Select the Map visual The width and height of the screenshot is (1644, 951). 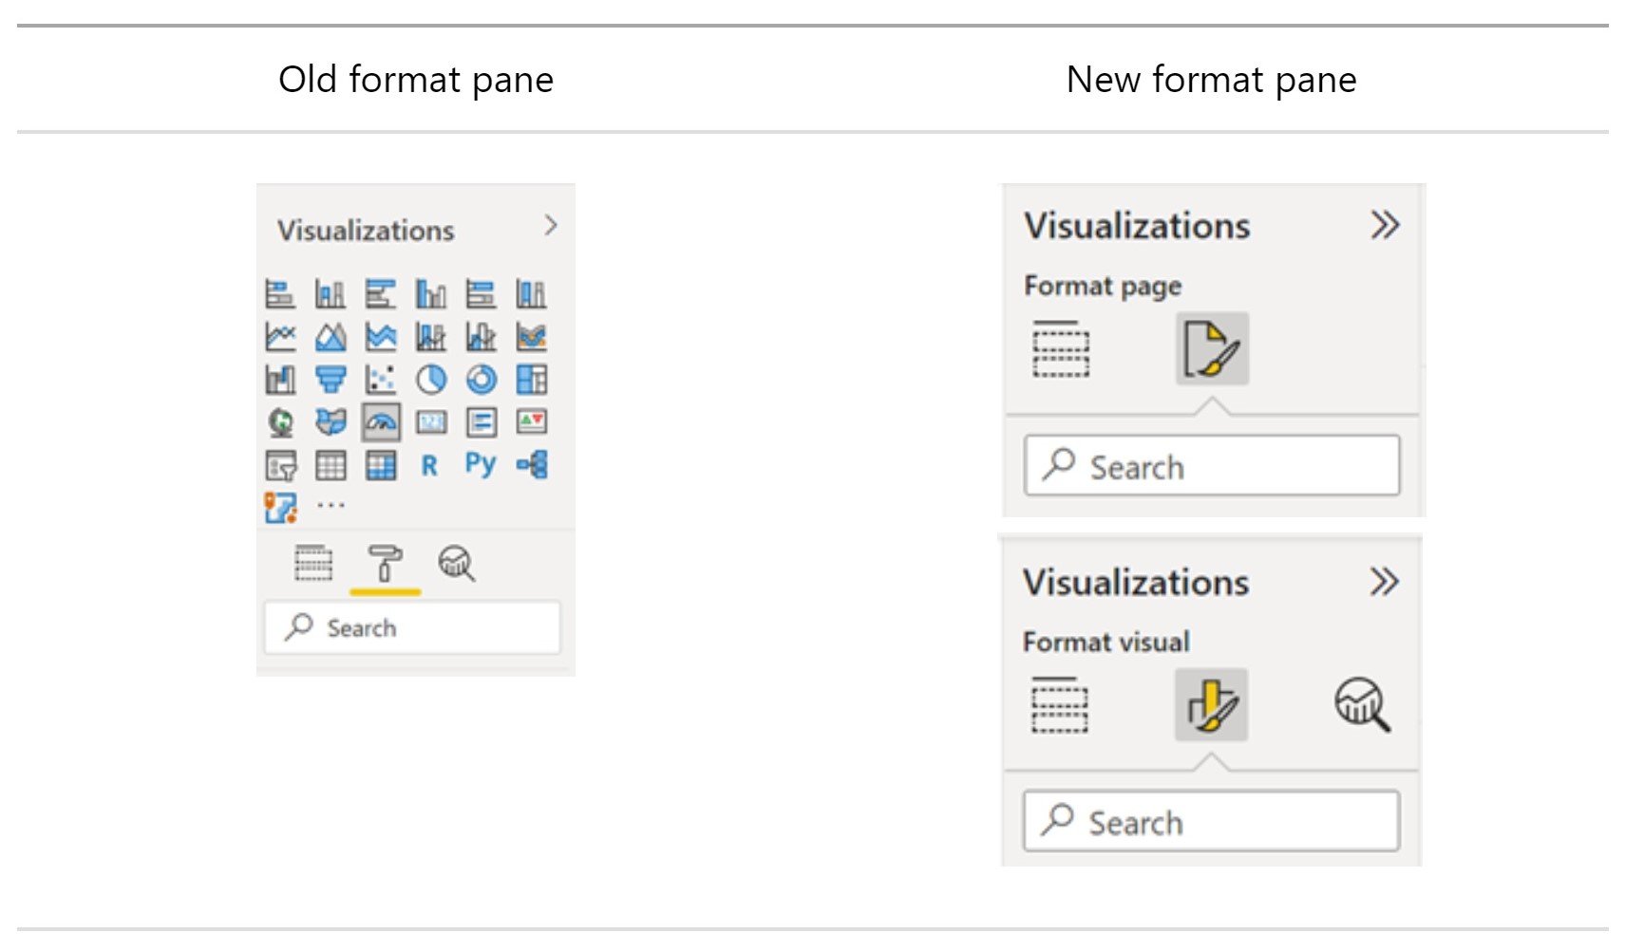(282, 422)
